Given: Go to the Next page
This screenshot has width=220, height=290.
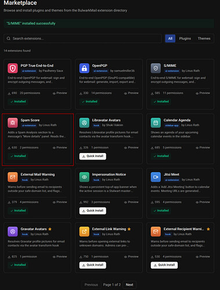Looking at the screenshot, I should coord(129,285).
